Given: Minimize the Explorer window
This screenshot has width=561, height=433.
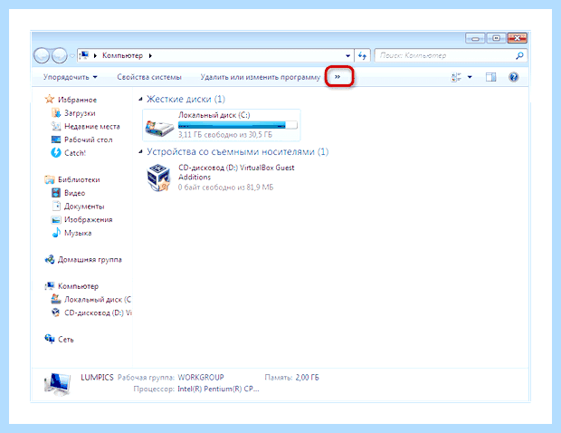Looking at the screenshot, I should 475,38.
